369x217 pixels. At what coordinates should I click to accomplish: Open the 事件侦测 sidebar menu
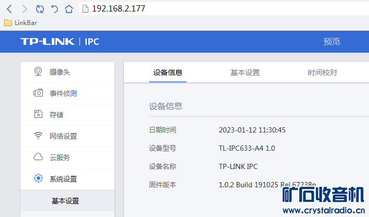click(x=67, y=93)
